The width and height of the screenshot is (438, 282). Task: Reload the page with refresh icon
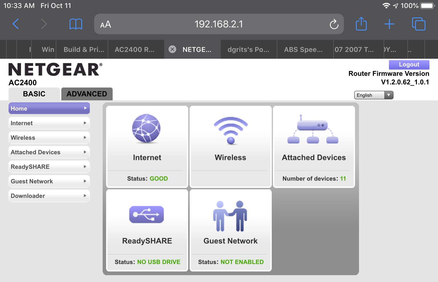click(334, 24)
